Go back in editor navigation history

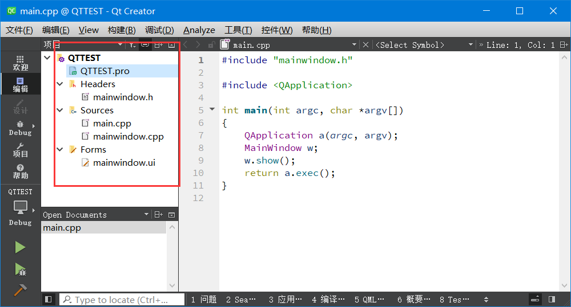tap(186, 44)
